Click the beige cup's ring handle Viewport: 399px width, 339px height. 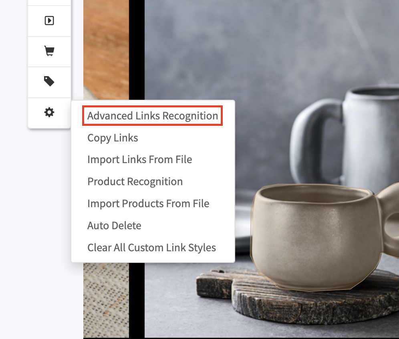coord(389,224)
